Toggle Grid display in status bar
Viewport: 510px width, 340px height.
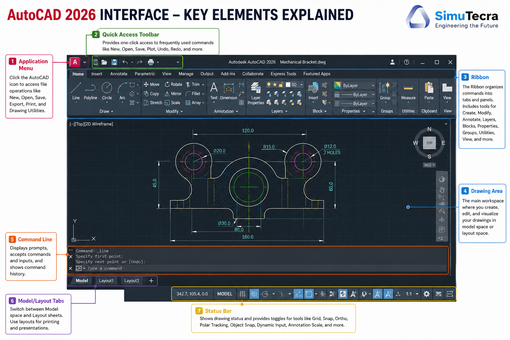pos(243,294)
